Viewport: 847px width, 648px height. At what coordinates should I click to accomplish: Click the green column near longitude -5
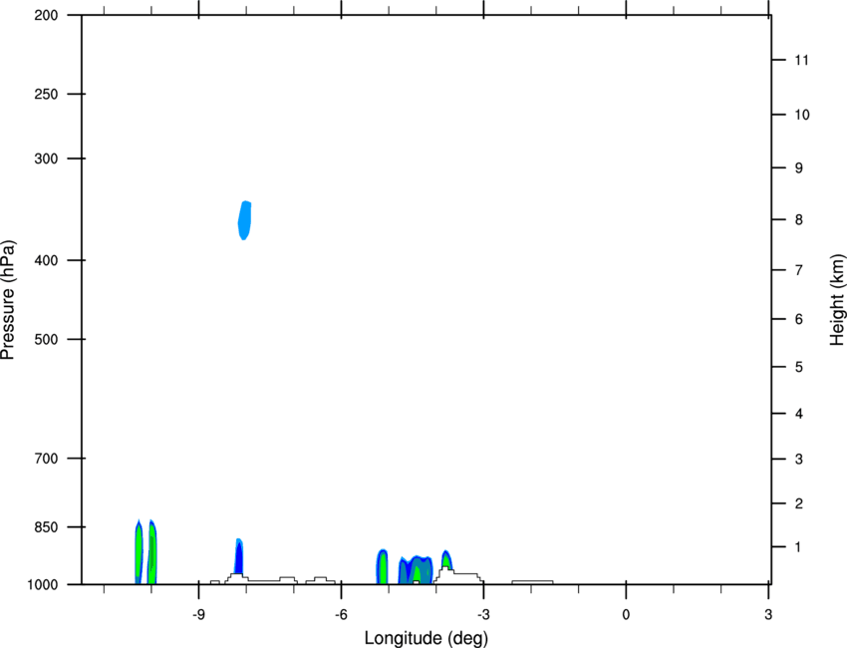point(383,566)
